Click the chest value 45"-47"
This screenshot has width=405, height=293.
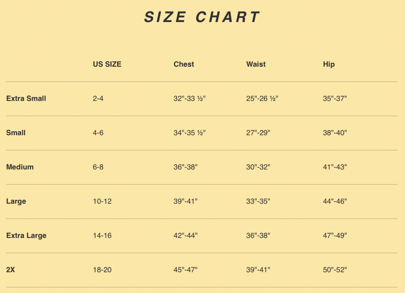[185, 270]
